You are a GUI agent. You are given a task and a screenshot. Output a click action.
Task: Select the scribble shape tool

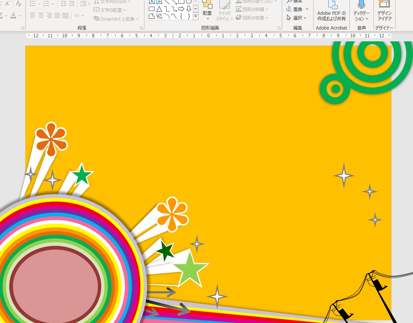point(159,16)
